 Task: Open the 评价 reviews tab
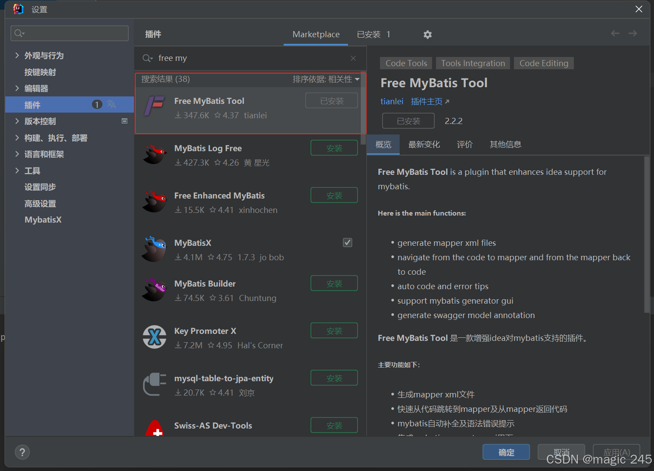tap(465, 145)
